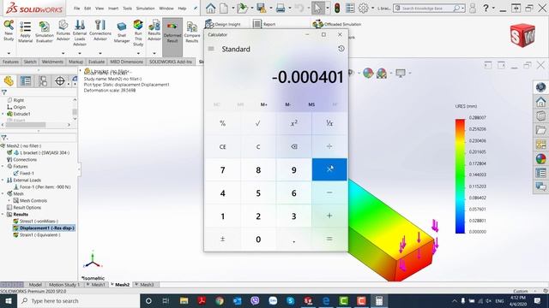
Task: Open the Simulation menu
Action: click(145, 8)
